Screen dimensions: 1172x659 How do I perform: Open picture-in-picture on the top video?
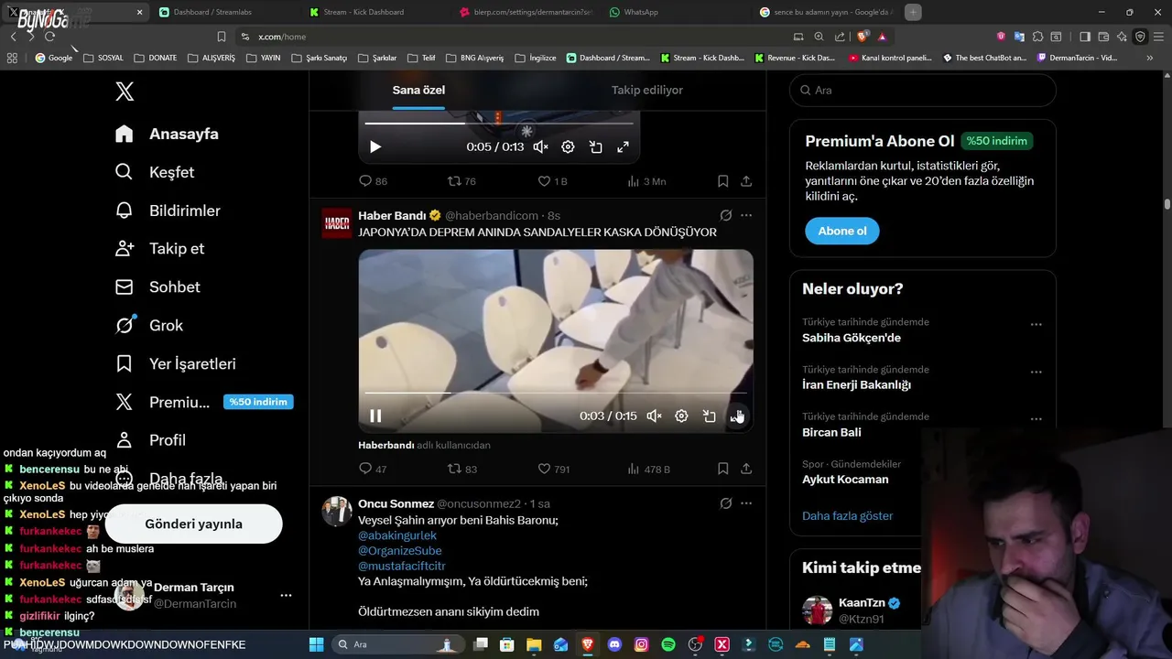pyautogui.click(x=595, y=146)
